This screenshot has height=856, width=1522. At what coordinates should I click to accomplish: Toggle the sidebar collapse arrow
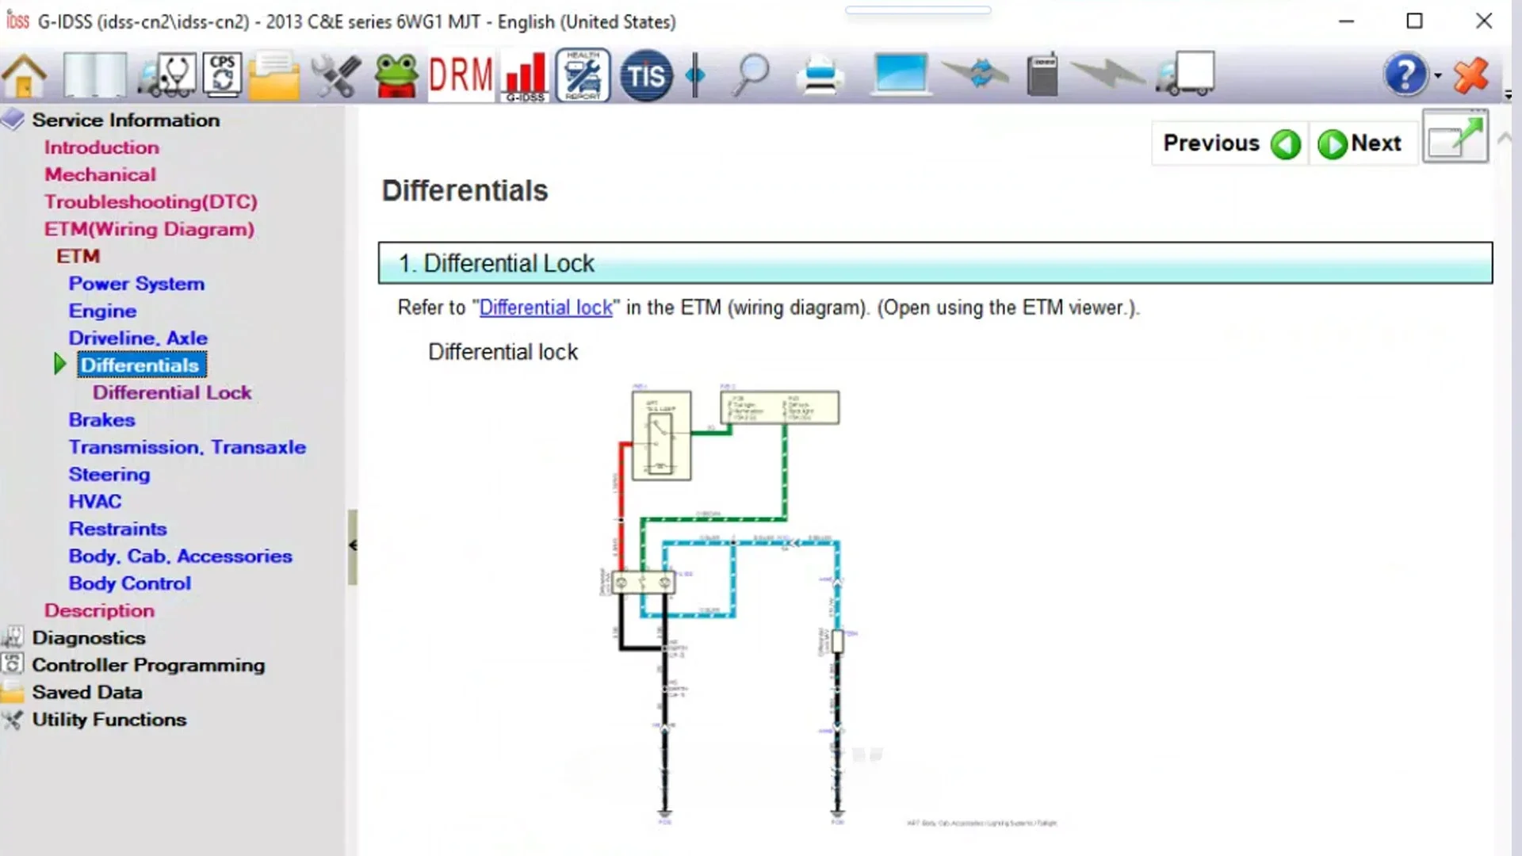354,542
